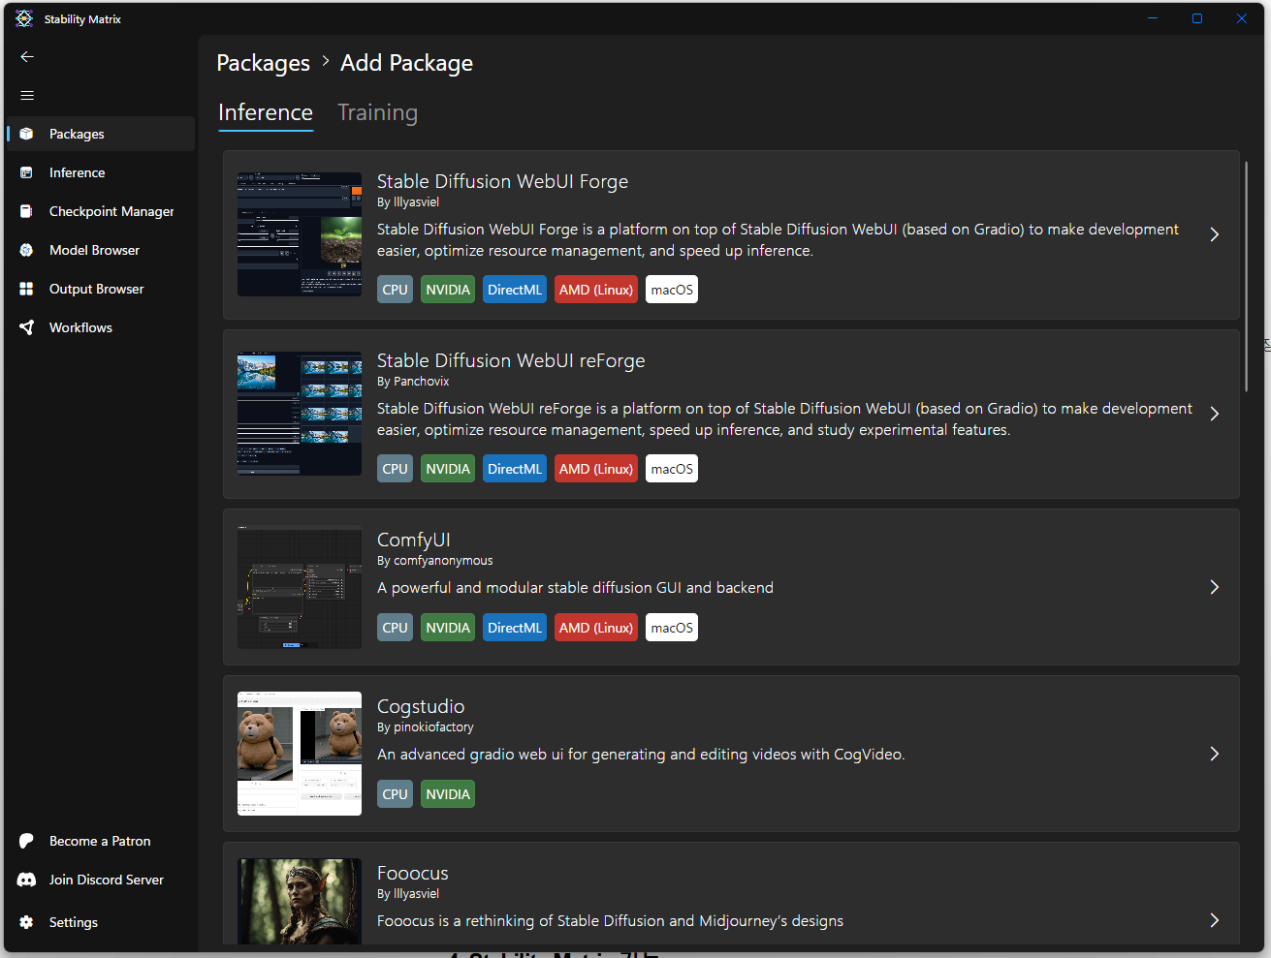Click the CPU badge on WebUI Forge
Image resolution: width=1271 pixels, height=958 pixels.
click(x=396, y=290)
